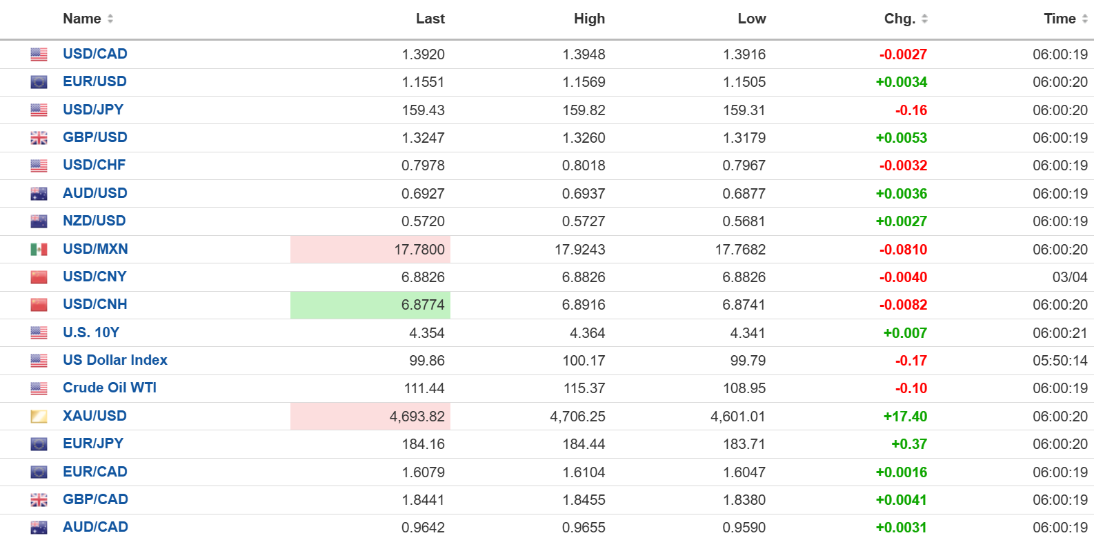Click the US flag icon beside USD/CAD
The width and height of the screenshot is (1094, 540).
tap(39, 54)
